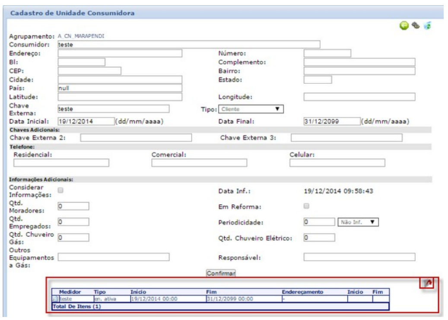Enable the Considerar Informações checkbox
This screenshot has height=320, width=448.
coord(61,190)
